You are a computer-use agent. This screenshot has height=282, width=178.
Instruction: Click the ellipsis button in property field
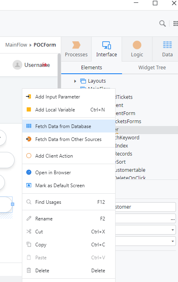pyautogui.click(x=173, y=219)
